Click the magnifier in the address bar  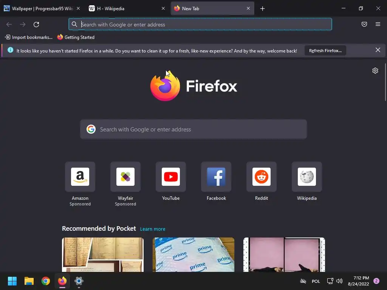(74, 24)
